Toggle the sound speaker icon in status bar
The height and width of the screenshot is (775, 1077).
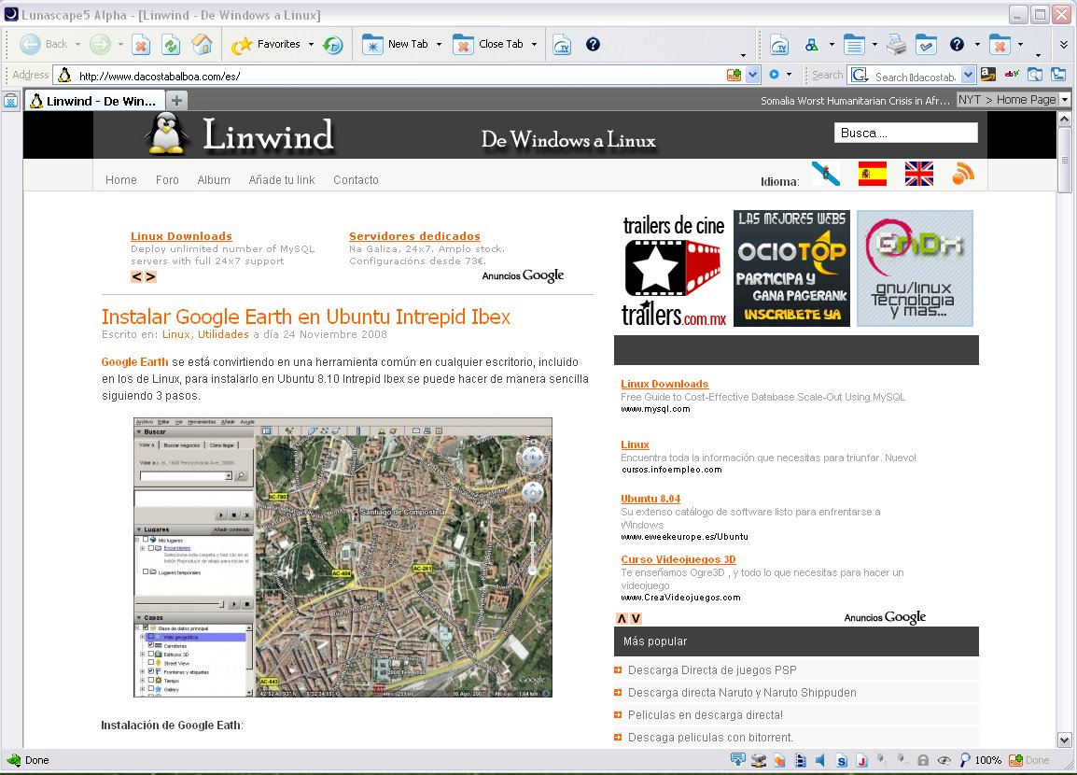point(820,760)
